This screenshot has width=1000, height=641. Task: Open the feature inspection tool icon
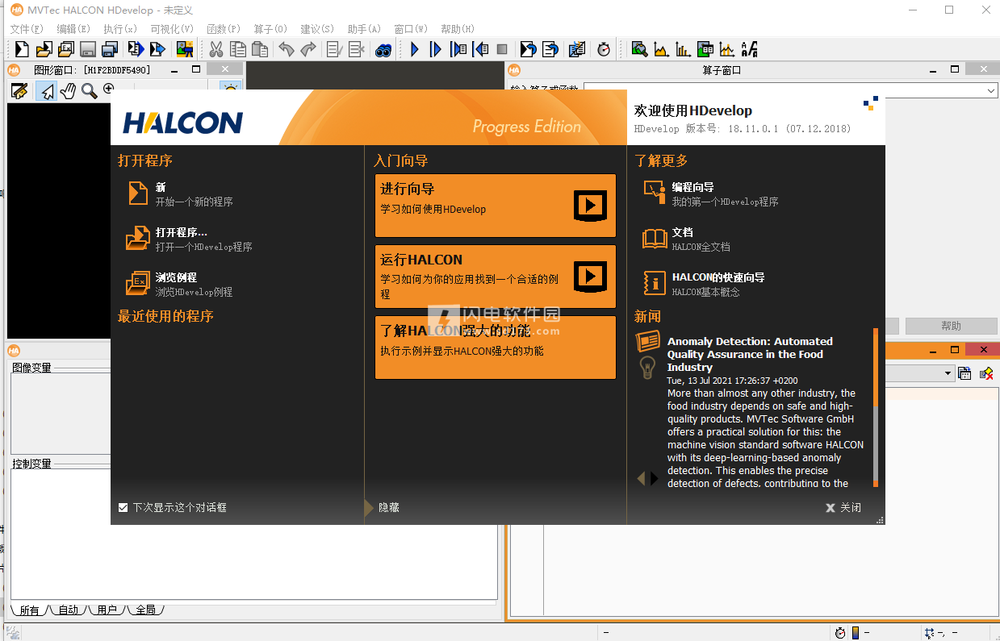705,49
